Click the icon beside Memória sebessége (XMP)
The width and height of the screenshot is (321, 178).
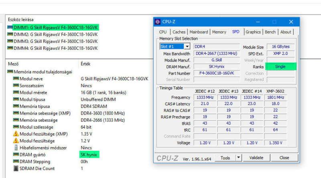pos(16,113)
